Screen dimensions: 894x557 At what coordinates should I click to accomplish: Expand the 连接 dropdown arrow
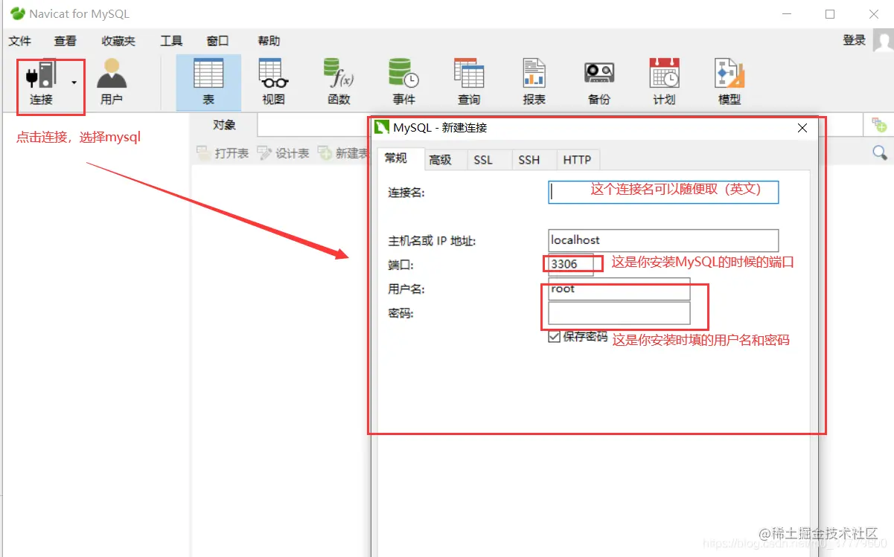click(x=74, y=83)
